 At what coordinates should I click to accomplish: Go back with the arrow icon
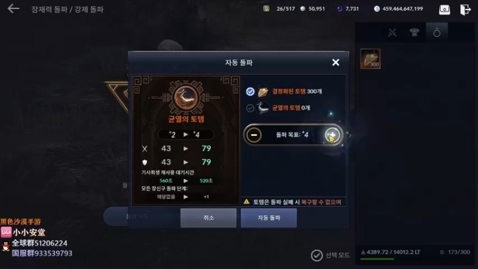pyautogui.click(x=13, y=9)
